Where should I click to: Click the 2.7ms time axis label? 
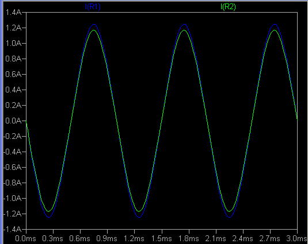click(x=270, y=238)
